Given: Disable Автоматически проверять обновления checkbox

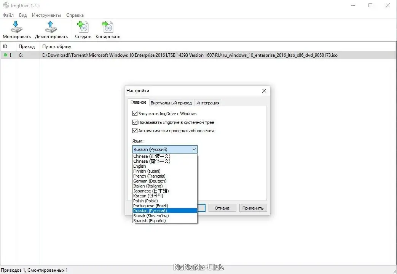Looking at the screenshot, I should click(135, 131).
